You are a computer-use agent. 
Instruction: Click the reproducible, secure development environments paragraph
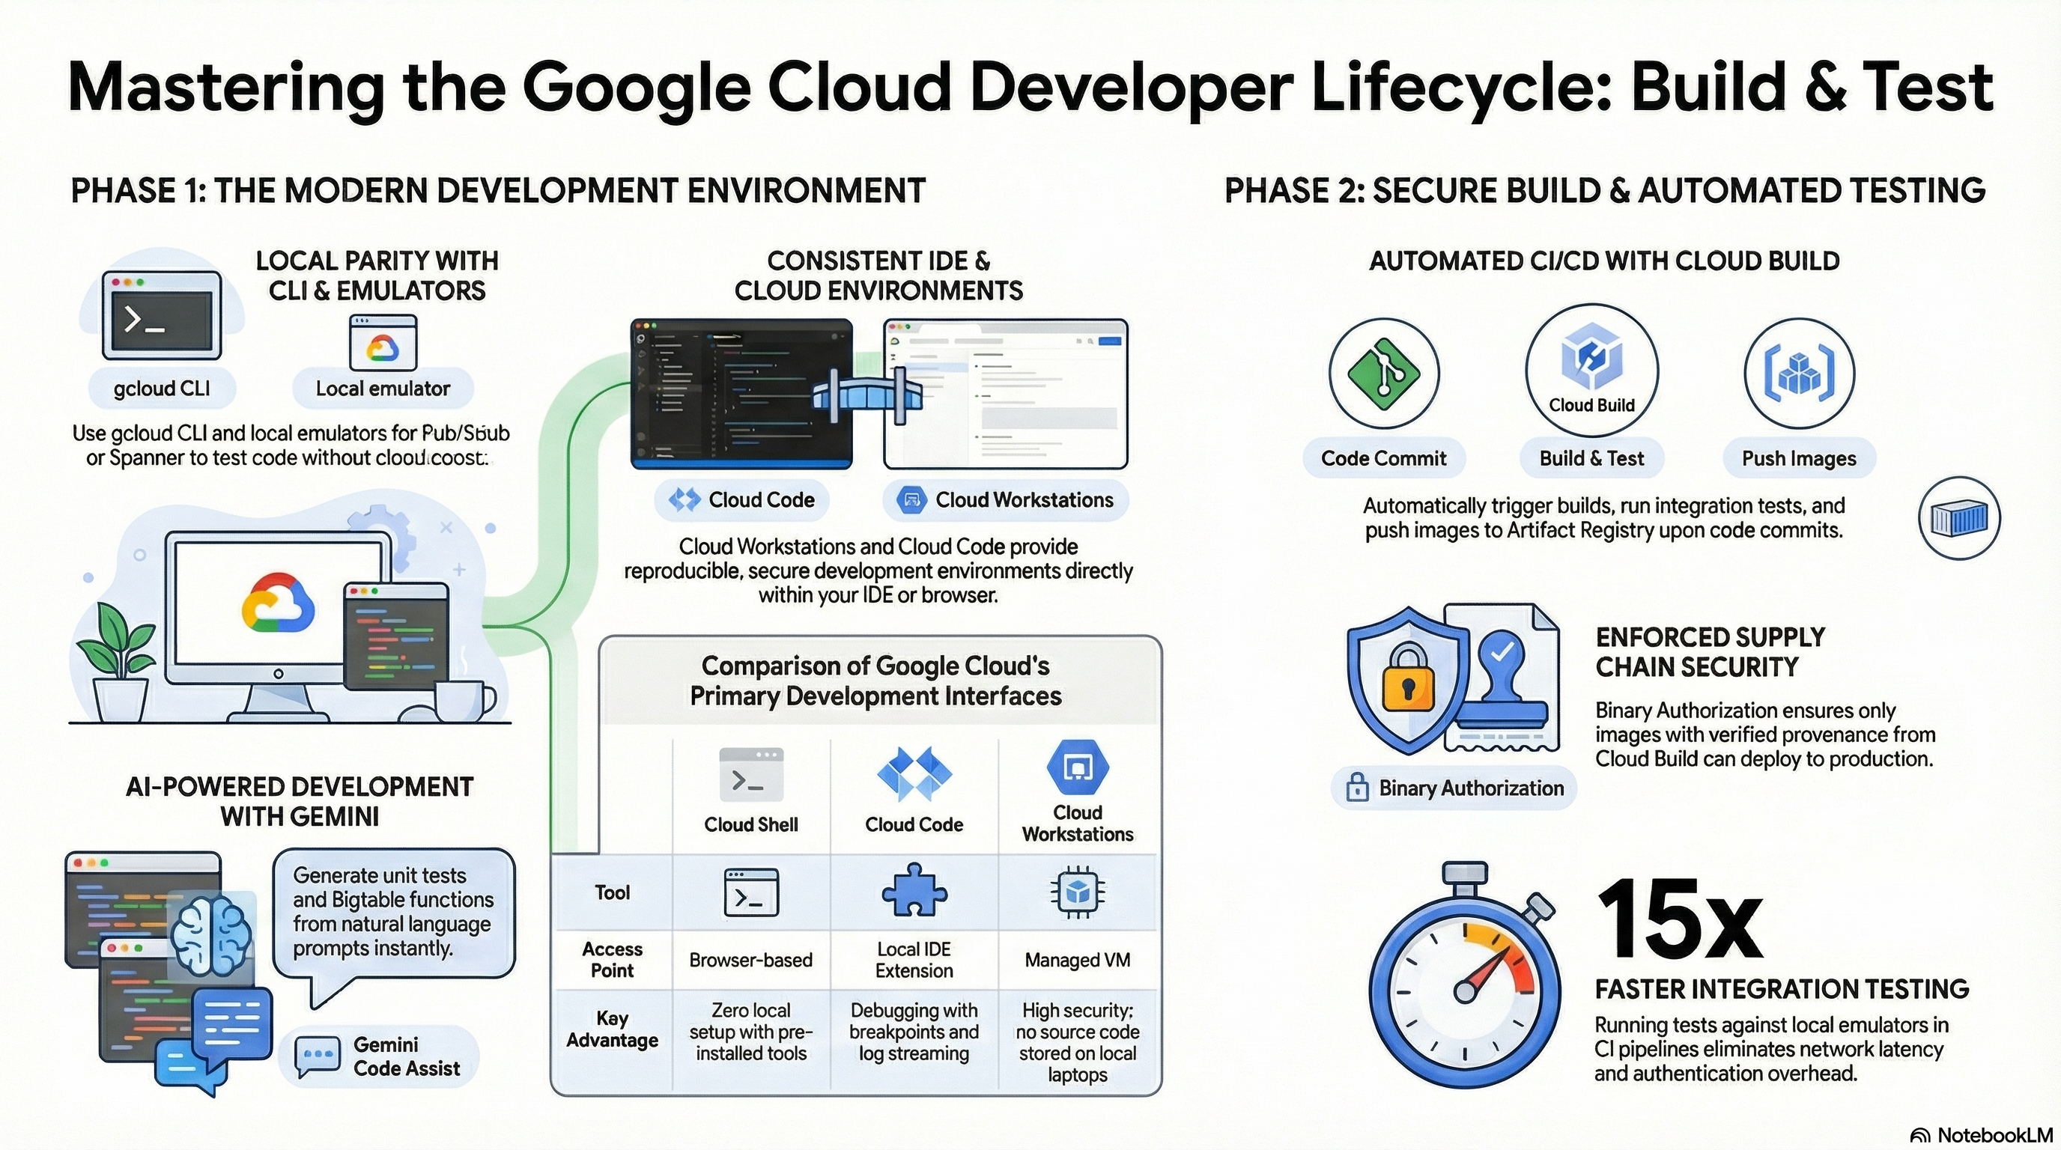click(878, 571)
